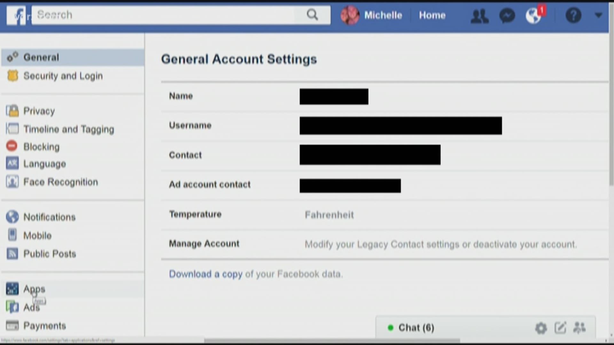Viewport: 614px width, 345px height.
Task: Open the Notifications globe icon
Action: tap(533, 16)
